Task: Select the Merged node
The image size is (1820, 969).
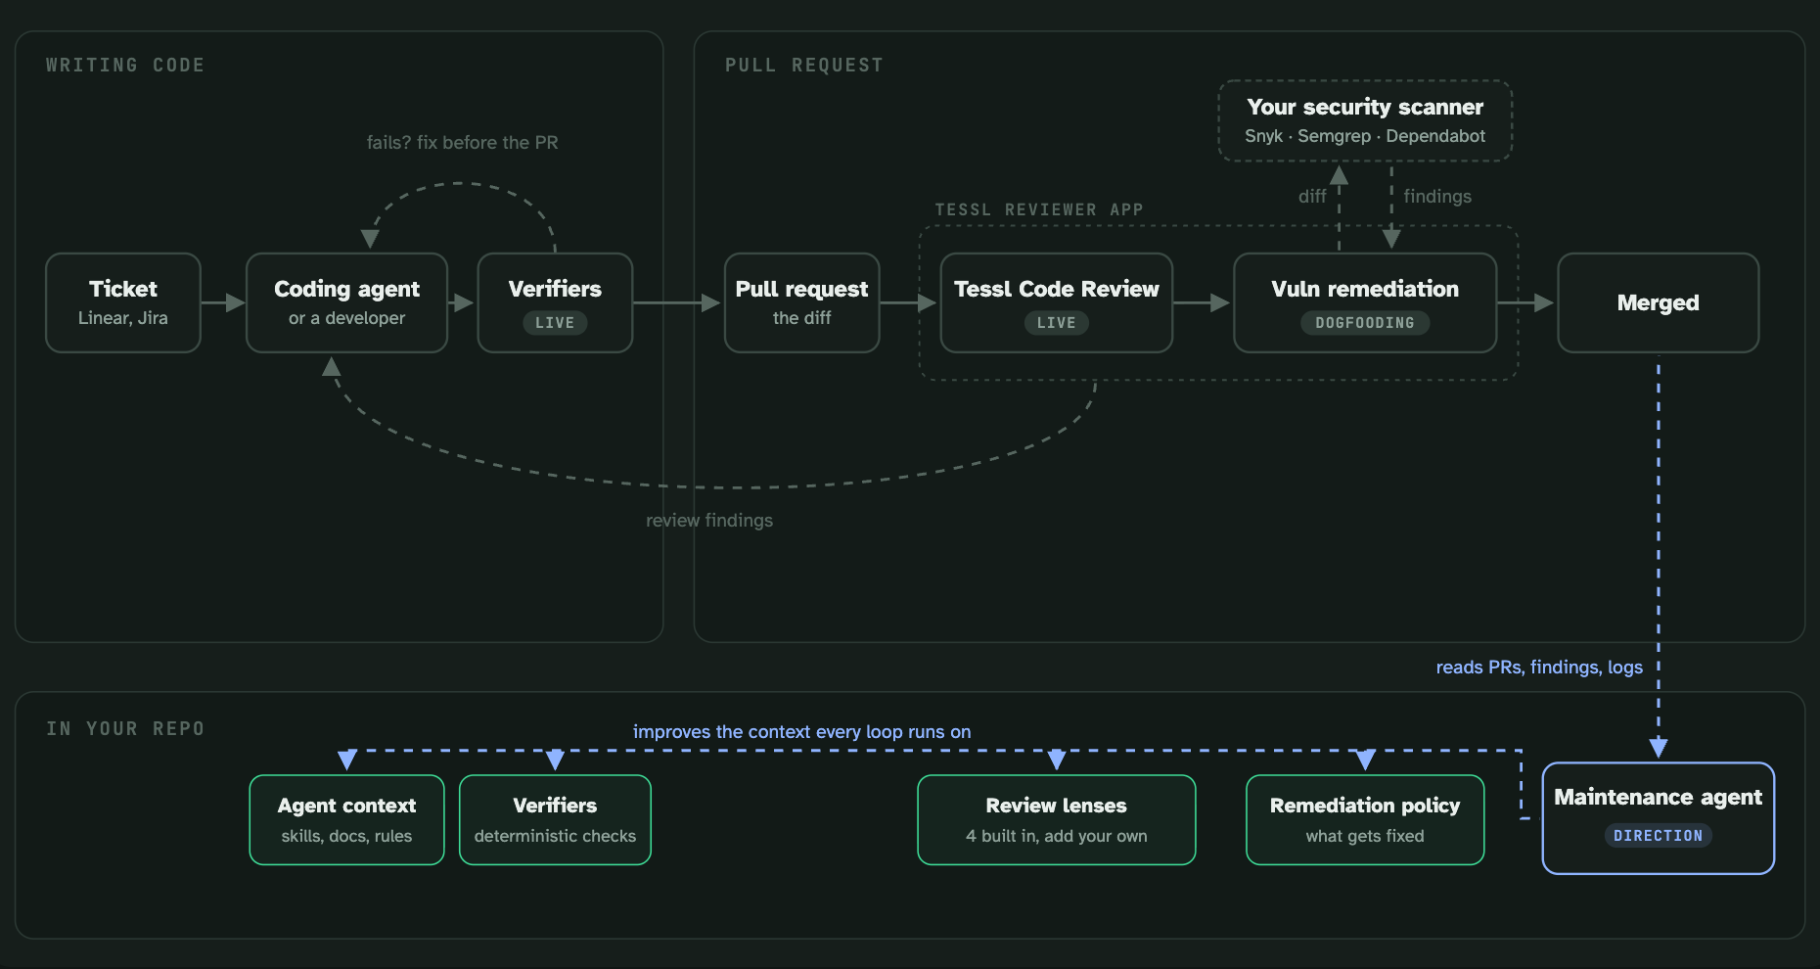Action: tap(1658, 302)
